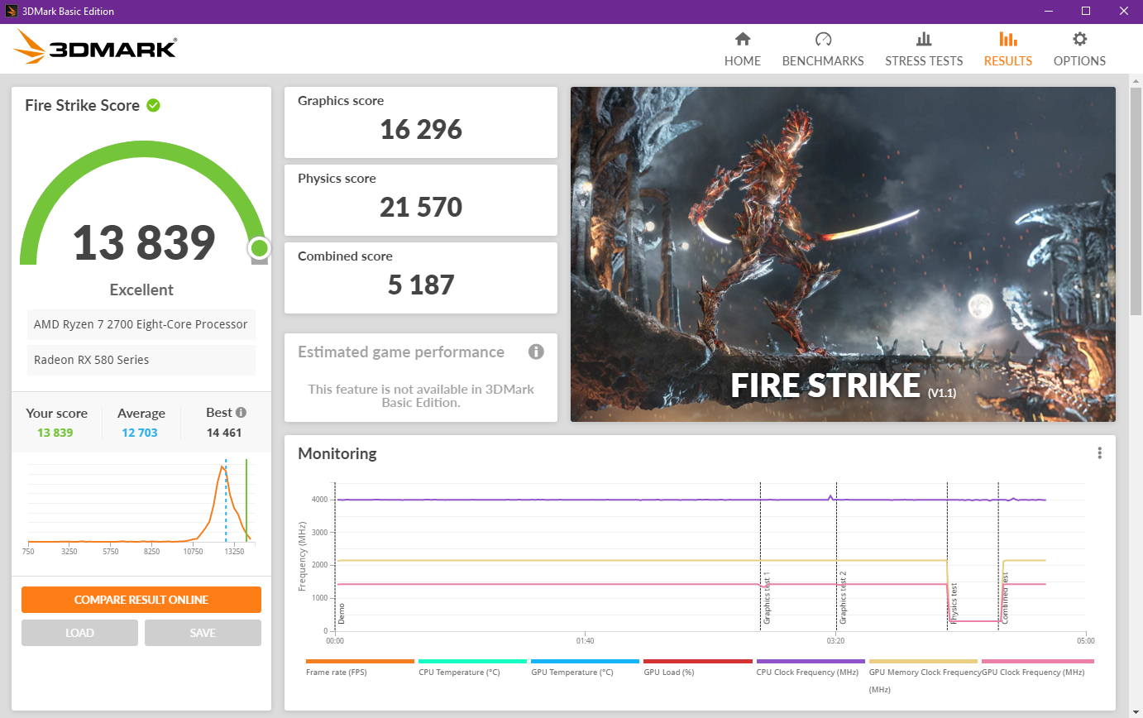
Task: Toggle the GPU Load (%) legend series
Action: (x=697, y=668)
